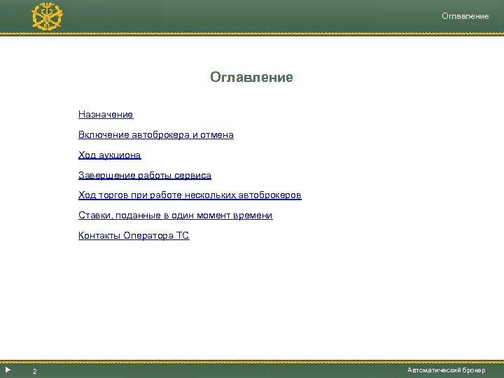This screenshot has height=378, width=504.
Task: Open the Контакты Оператора ТС link
Action: [134, 236]
